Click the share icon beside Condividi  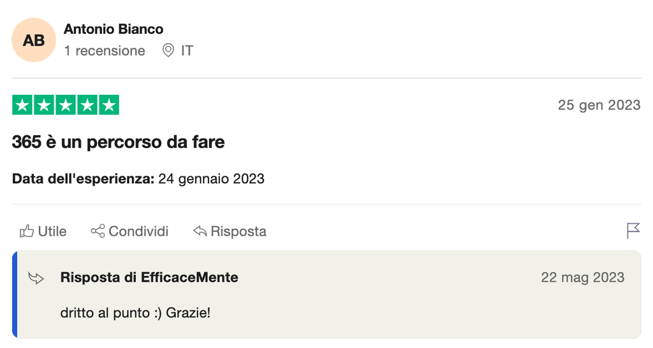[x=98, y=231]
